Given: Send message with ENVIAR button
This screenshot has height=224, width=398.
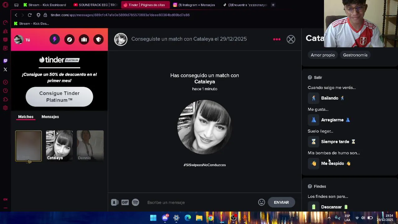Looking at the screenshot, I should coord(281,202).
